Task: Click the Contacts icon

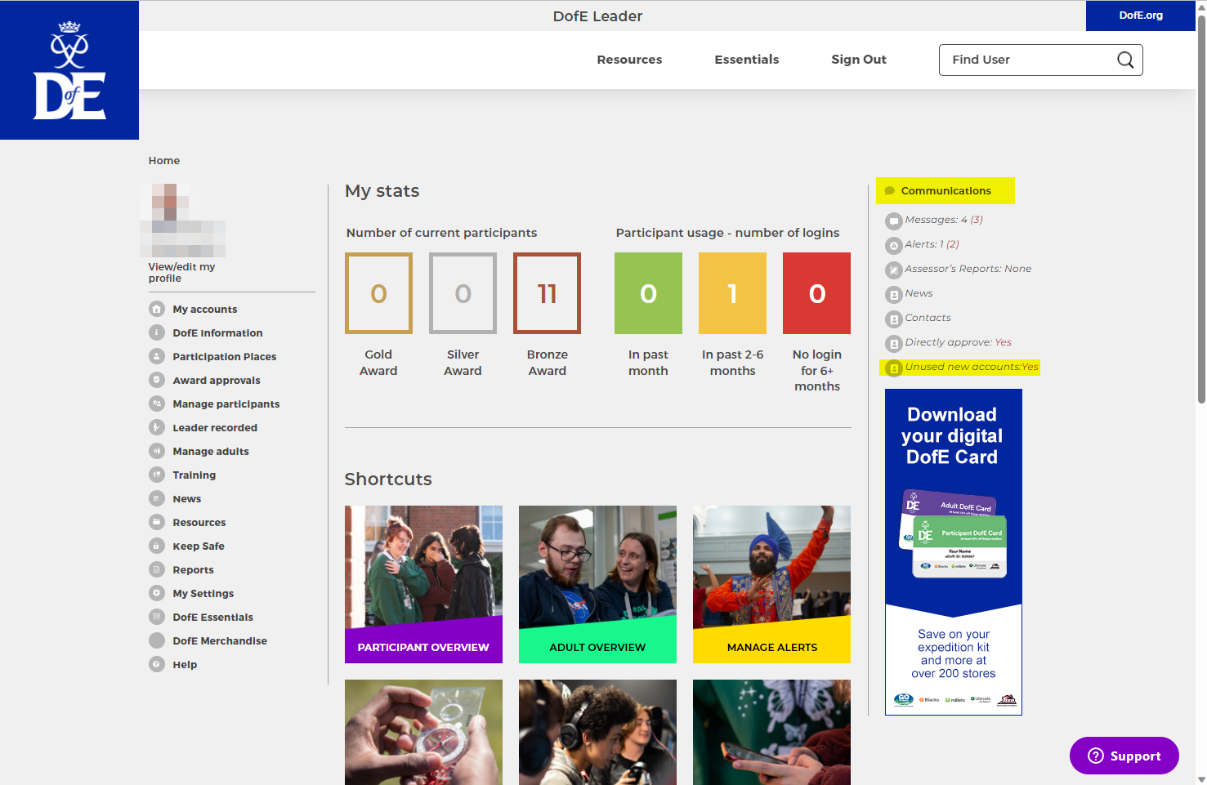Action: (x=894, y=319)
